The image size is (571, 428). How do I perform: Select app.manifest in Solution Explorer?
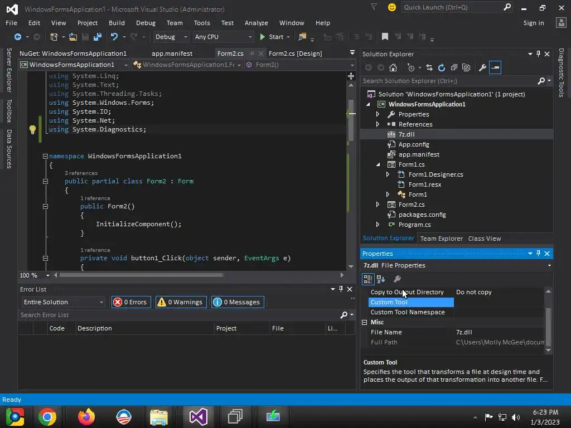pyautogui.click(x=419, y=154)
